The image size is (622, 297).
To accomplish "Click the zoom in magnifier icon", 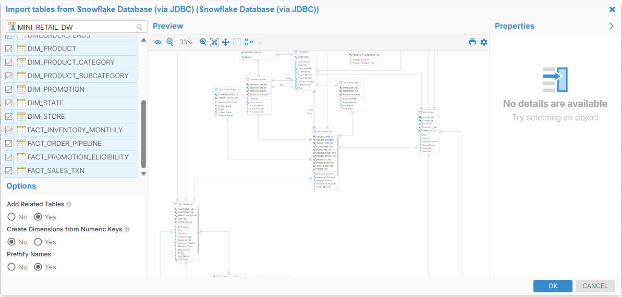I will [203, 42].
